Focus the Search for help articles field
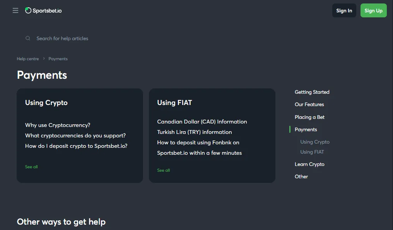 point(62,39)
